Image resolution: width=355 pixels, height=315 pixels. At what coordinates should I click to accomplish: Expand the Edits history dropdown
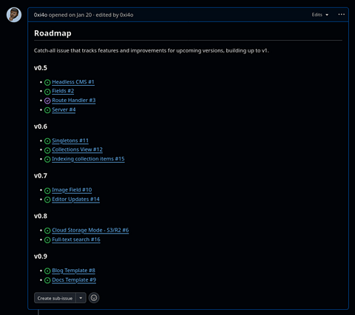point(320,15)
